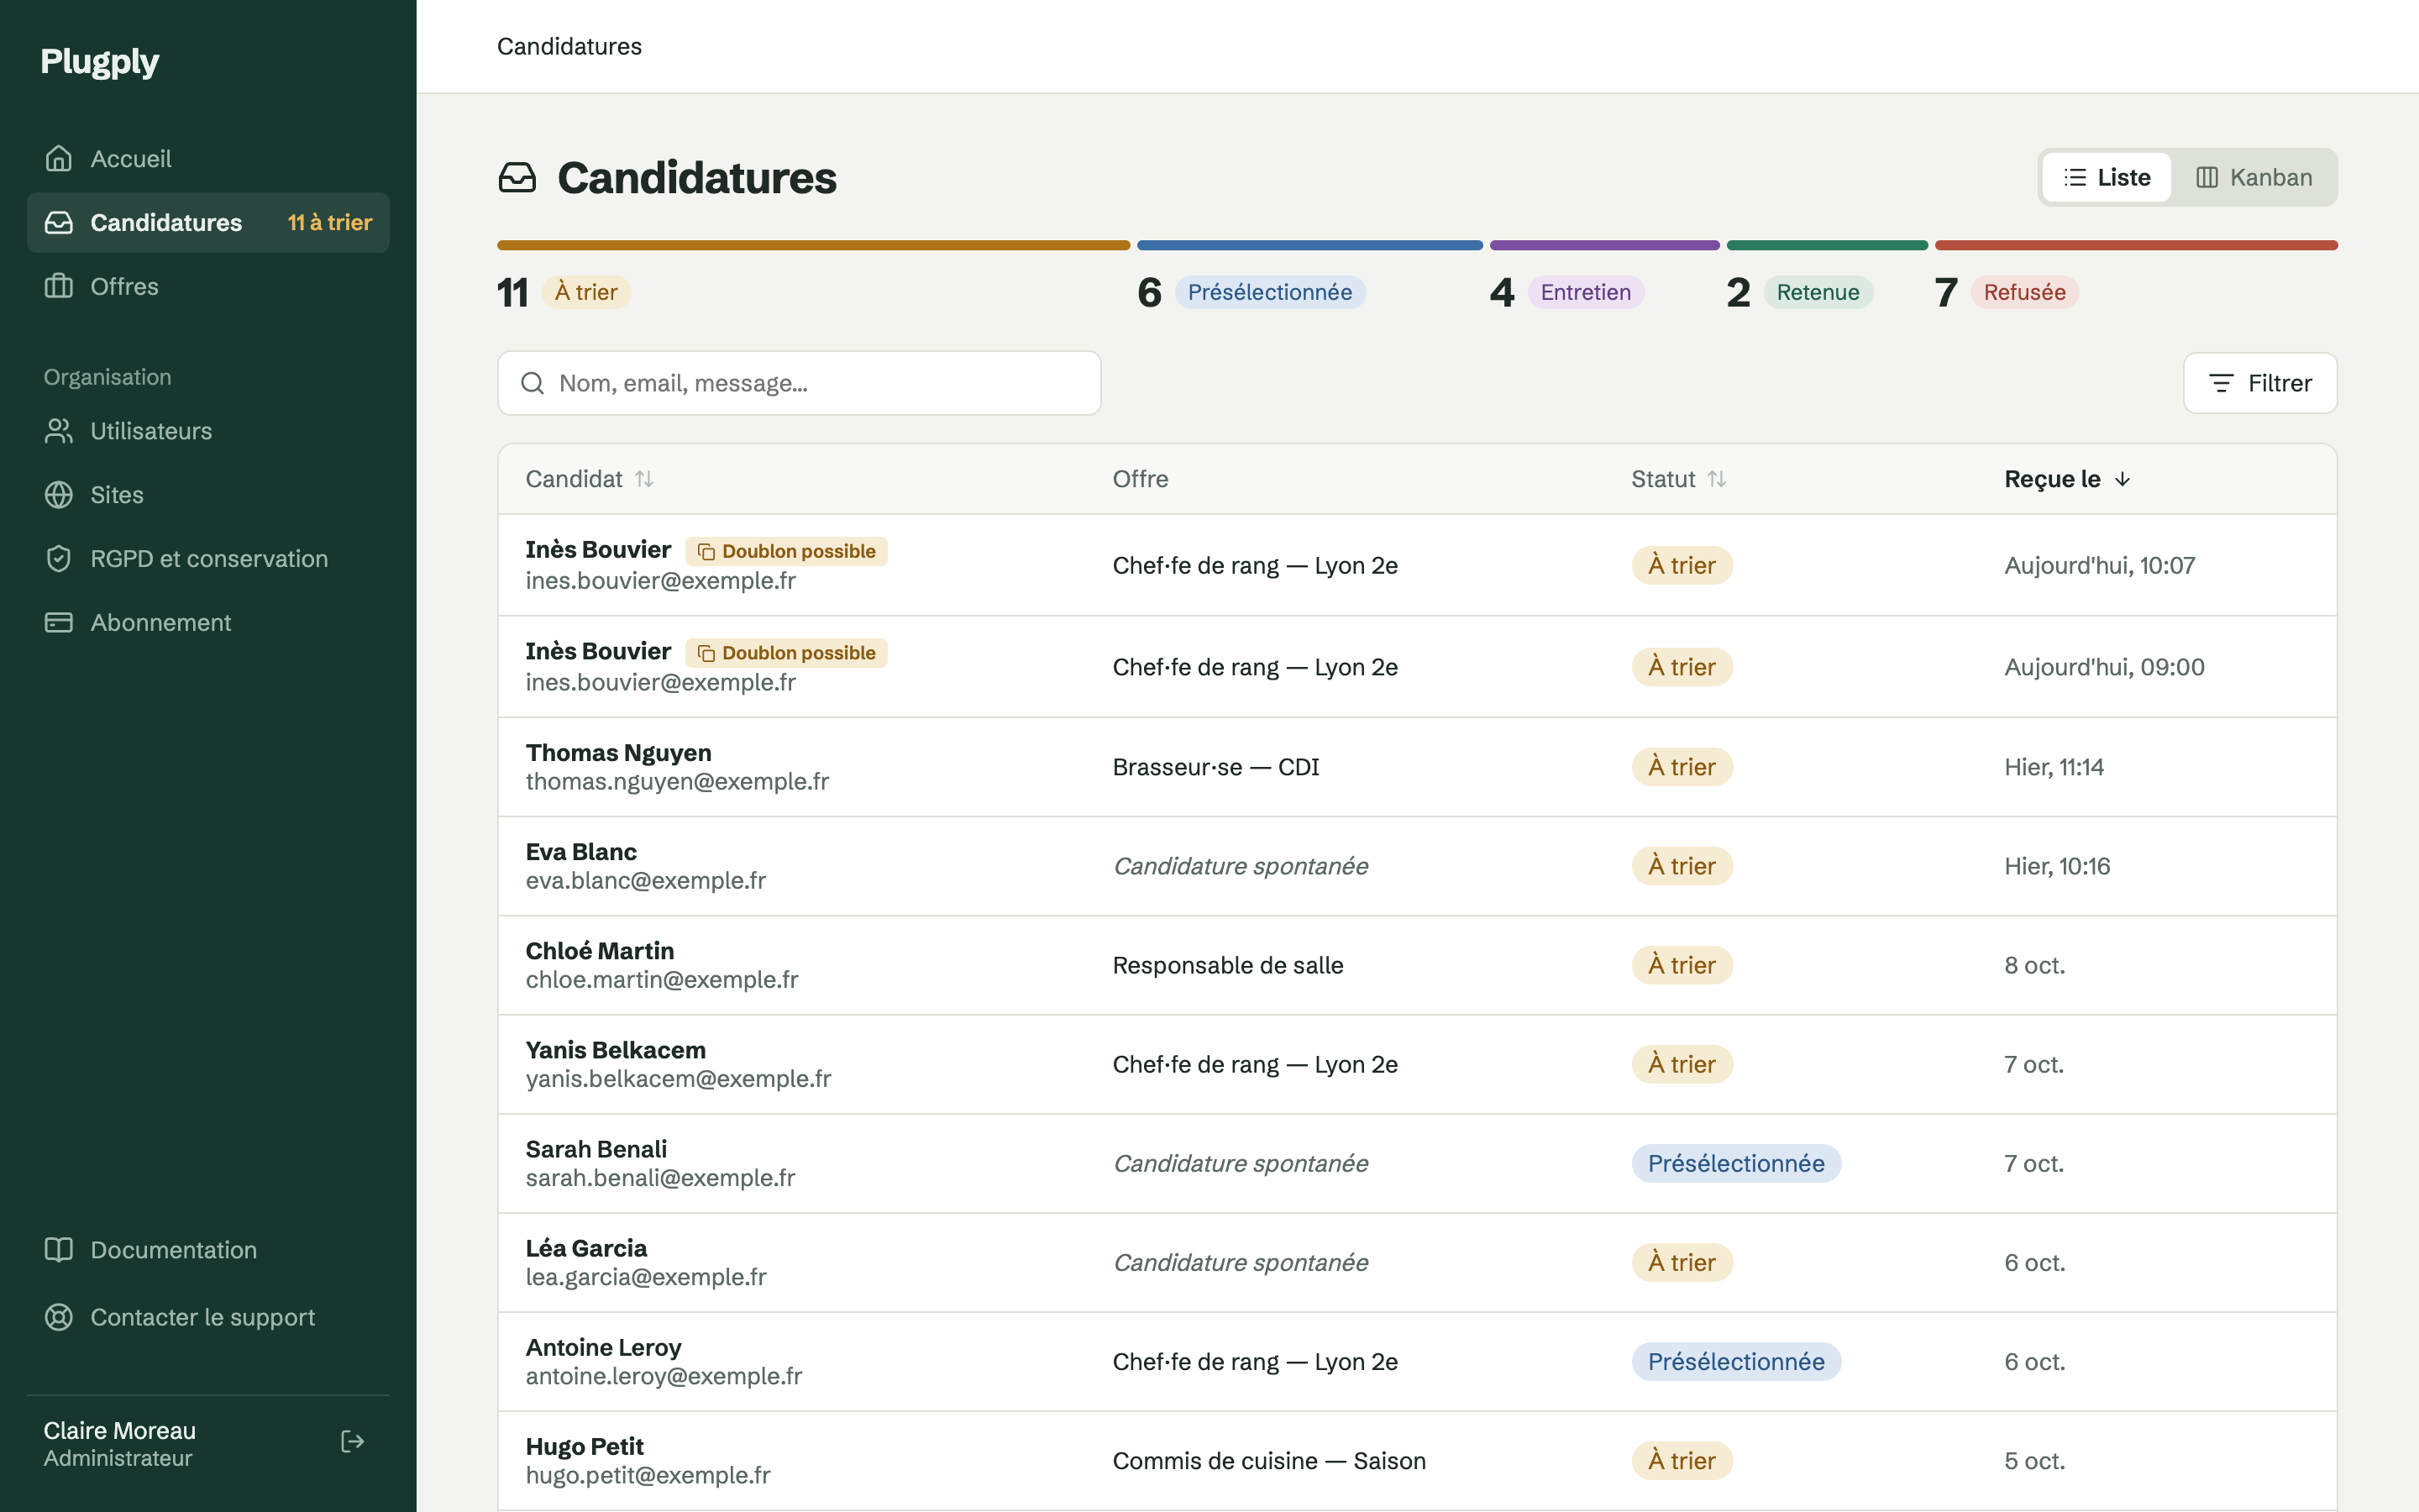Filter by the Retenue status chip
The height and width of the screenshot is (1512, 2419).
[1818, 292]
